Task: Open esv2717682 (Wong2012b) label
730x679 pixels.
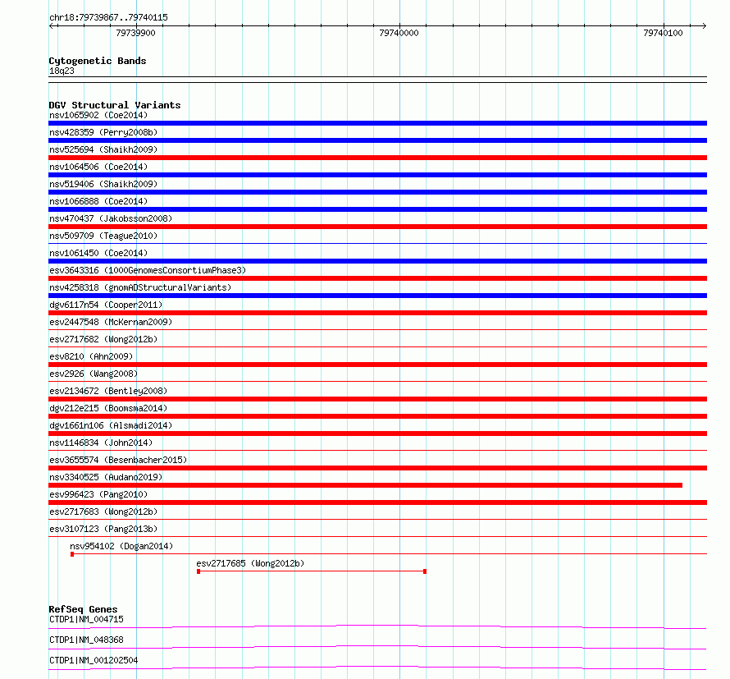Action: 103,339
